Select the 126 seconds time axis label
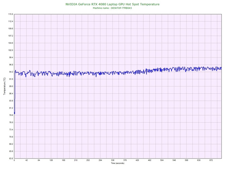225x169 pixels. [51, 160]
